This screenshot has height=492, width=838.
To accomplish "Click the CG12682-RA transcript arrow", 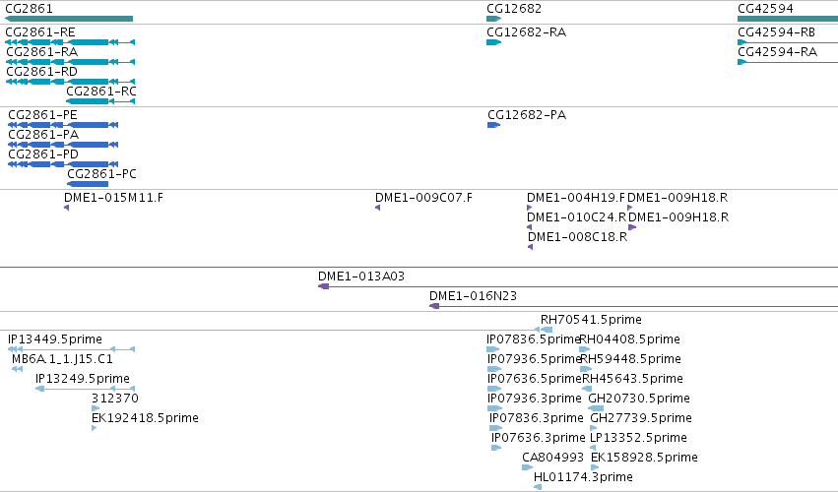I will [x=493, y=42].
